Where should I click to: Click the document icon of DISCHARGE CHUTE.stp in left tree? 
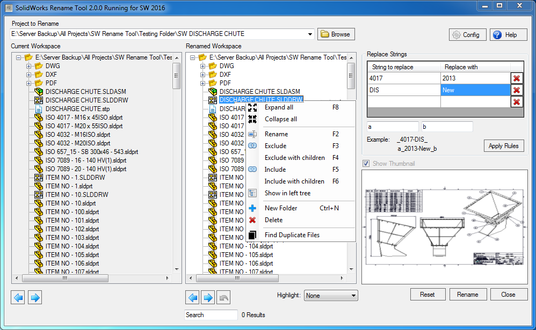(39, 109)
